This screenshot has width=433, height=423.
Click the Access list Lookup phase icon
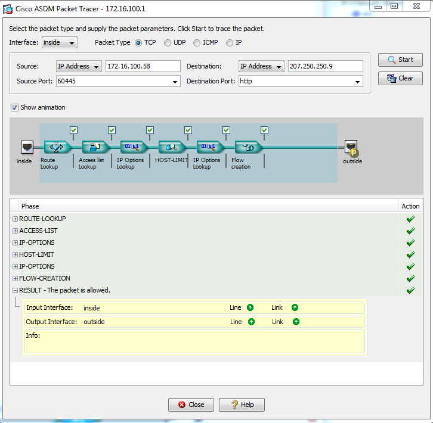pyautogui.click(x=95, y=147)
